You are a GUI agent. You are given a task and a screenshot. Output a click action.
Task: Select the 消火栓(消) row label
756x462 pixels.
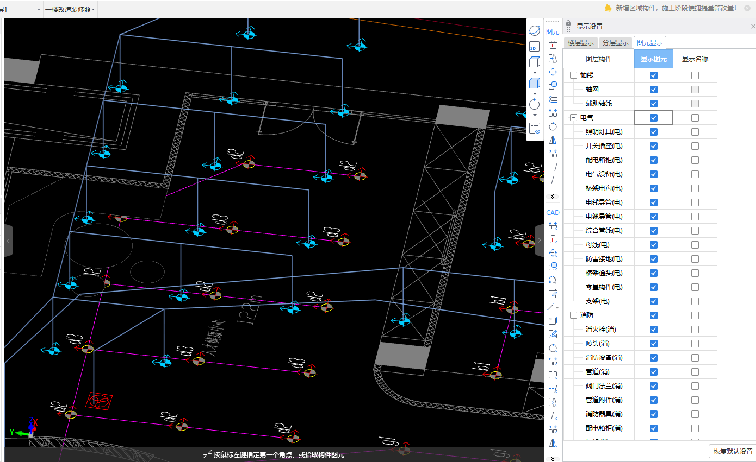600,330
